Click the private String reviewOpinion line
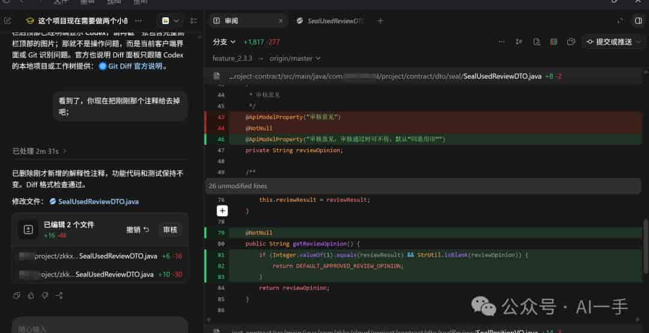Screen dimensions: 649x333 (294, 150)
